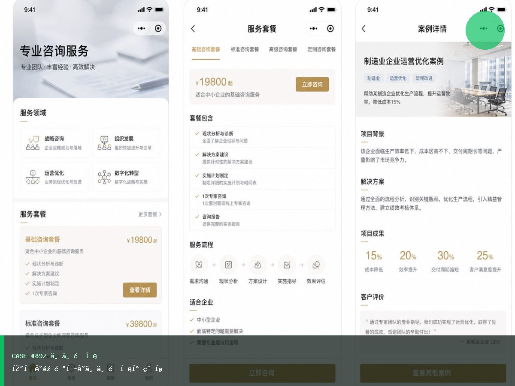Switch to the 高级咨询套餐 tab
The image size is (515, 386).
[x=283, y=49]
